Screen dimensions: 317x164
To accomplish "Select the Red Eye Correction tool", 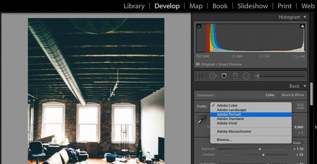I will coord(224,76).
